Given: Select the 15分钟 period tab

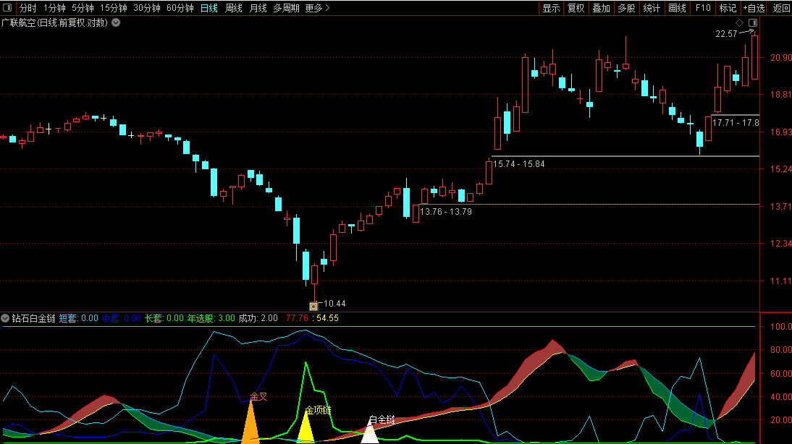Looking at the screenshot, I should [x=113, y=8].
